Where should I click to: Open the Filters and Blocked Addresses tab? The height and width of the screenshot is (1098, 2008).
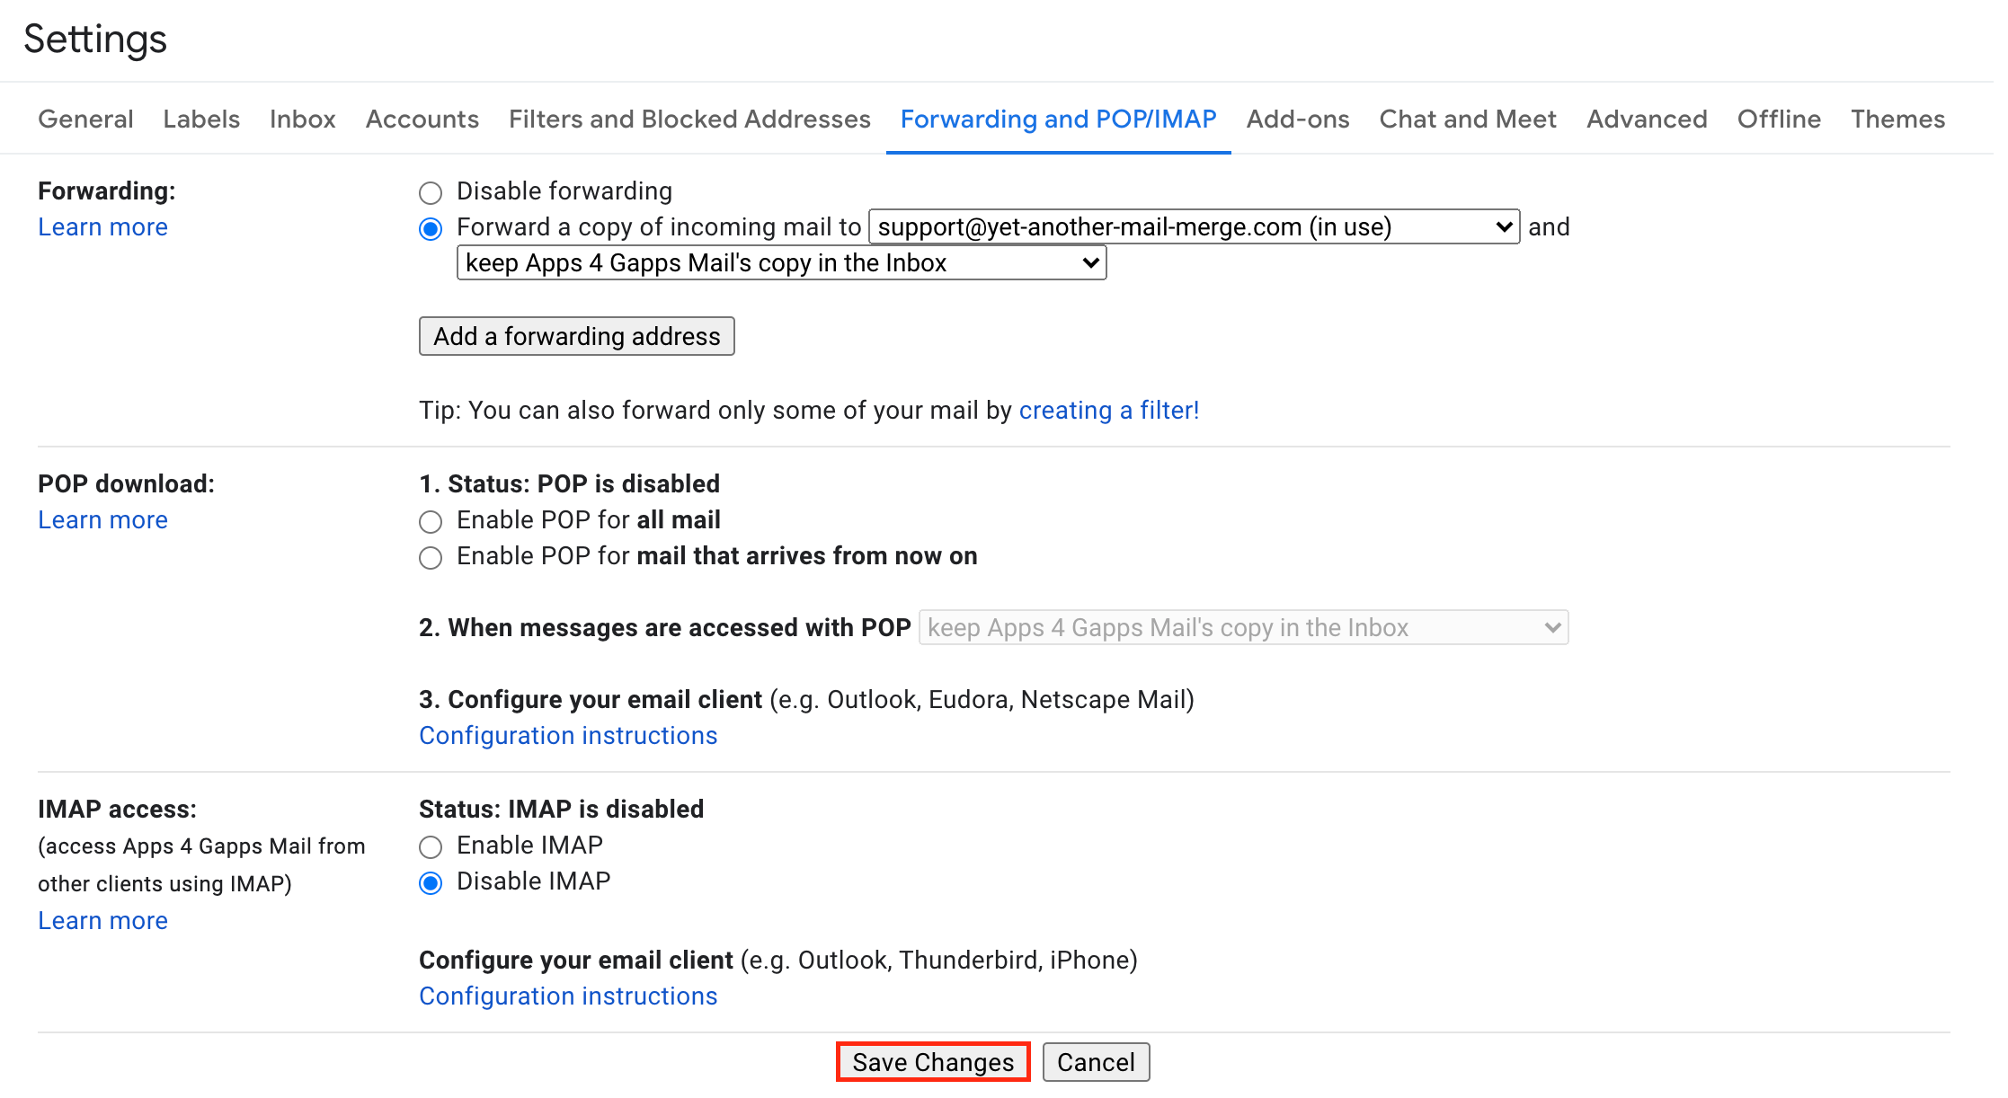coord(689,119)
